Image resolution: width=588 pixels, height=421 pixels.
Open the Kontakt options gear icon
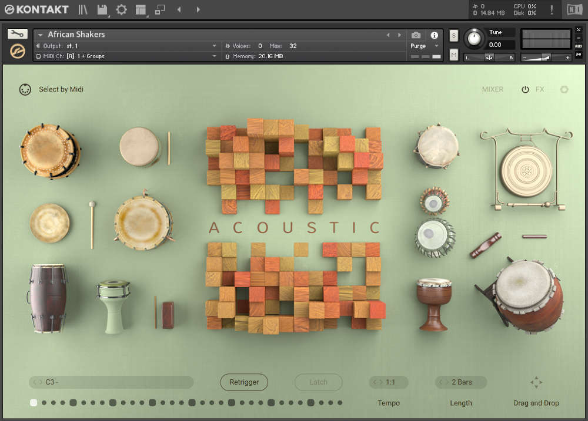point(121,9)
